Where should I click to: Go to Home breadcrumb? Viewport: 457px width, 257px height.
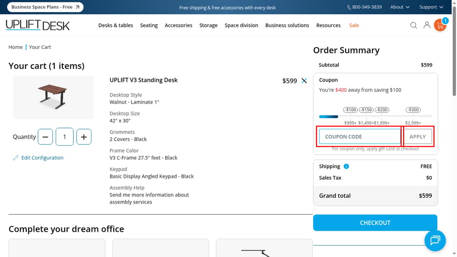pos(15,47)
